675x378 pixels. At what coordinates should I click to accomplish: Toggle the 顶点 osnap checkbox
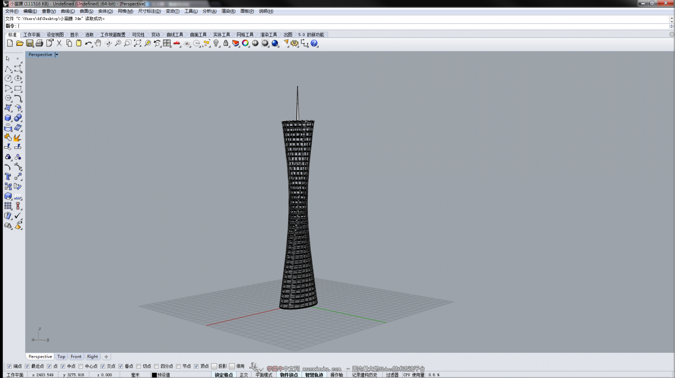coord(196,366)
